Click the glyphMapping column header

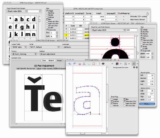(x=124, y=13)
